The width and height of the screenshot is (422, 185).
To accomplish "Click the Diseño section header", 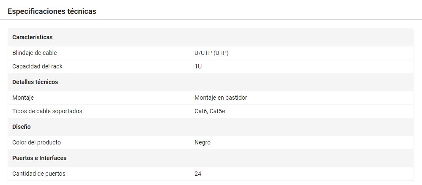I will coord(22,127).
